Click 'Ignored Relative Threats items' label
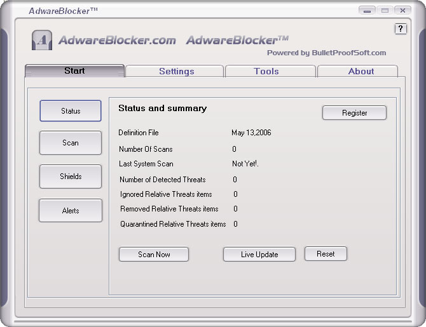Viewport: 426px width, 327px height. (x=166, y=194)
